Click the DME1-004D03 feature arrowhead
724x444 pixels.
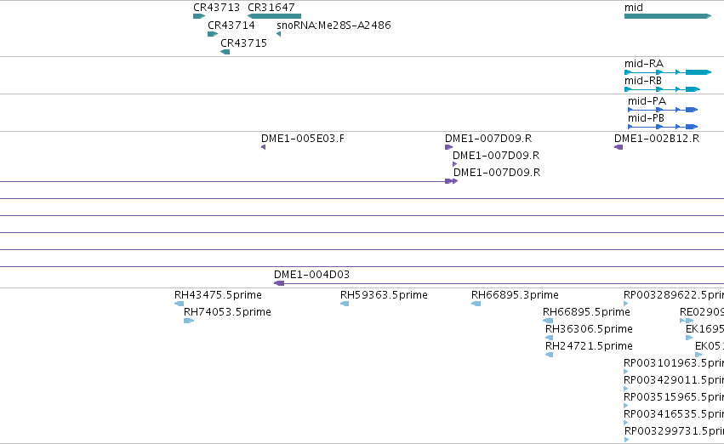[x=279, y=283]
